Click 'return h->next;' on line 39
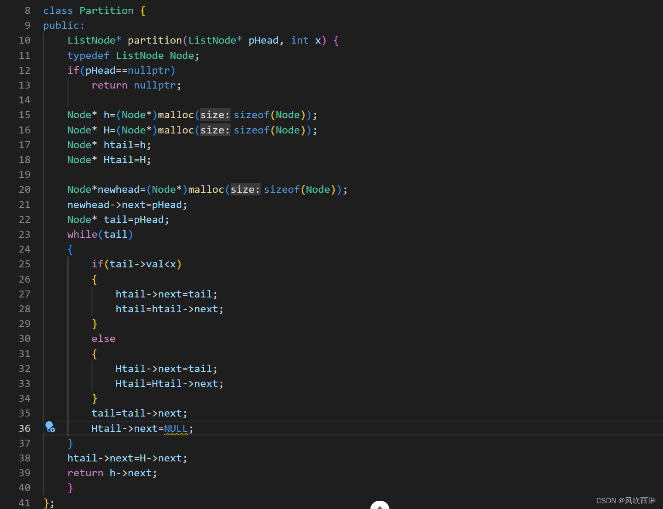Image resolution: width=663 pixels, height=509 pixels. (112, 473)
